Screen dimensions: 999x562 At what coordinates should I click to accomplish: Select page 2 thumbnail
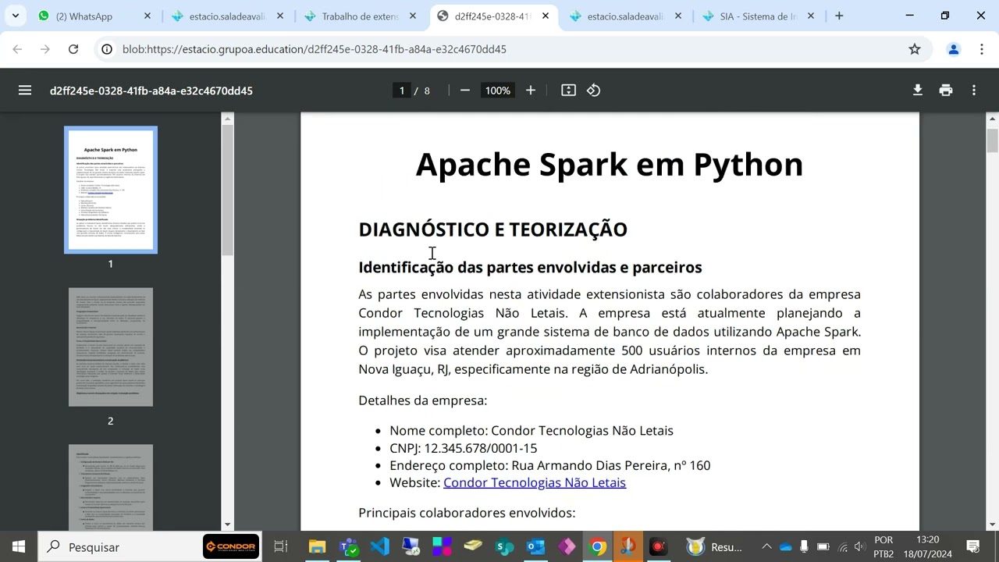(111, 347)
